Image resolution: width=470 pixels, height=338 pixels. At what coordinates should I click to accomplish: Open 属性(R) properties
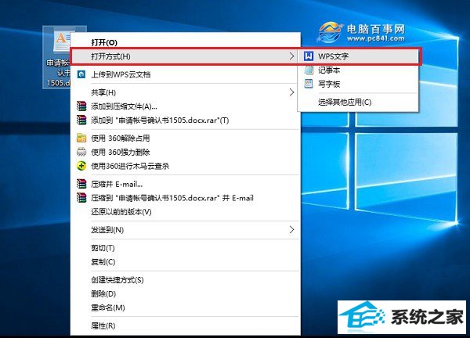click(x=185, y=325)
